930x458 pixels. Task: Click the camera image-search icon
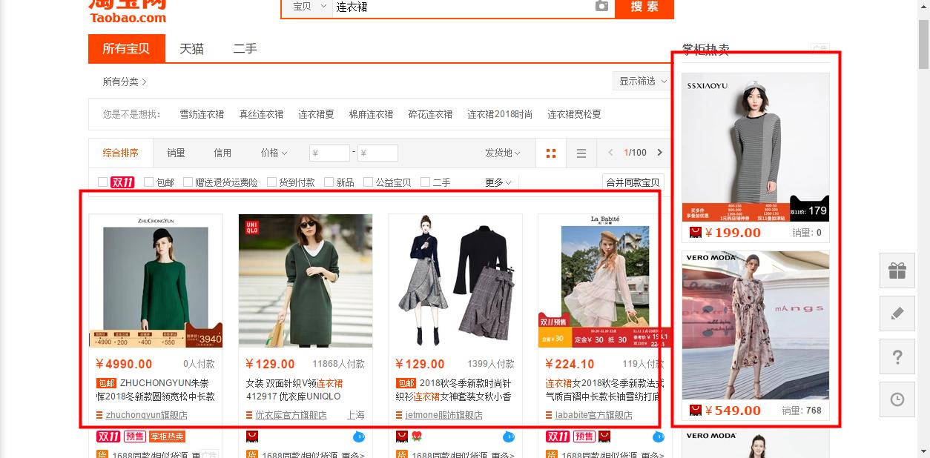point(601,7)
